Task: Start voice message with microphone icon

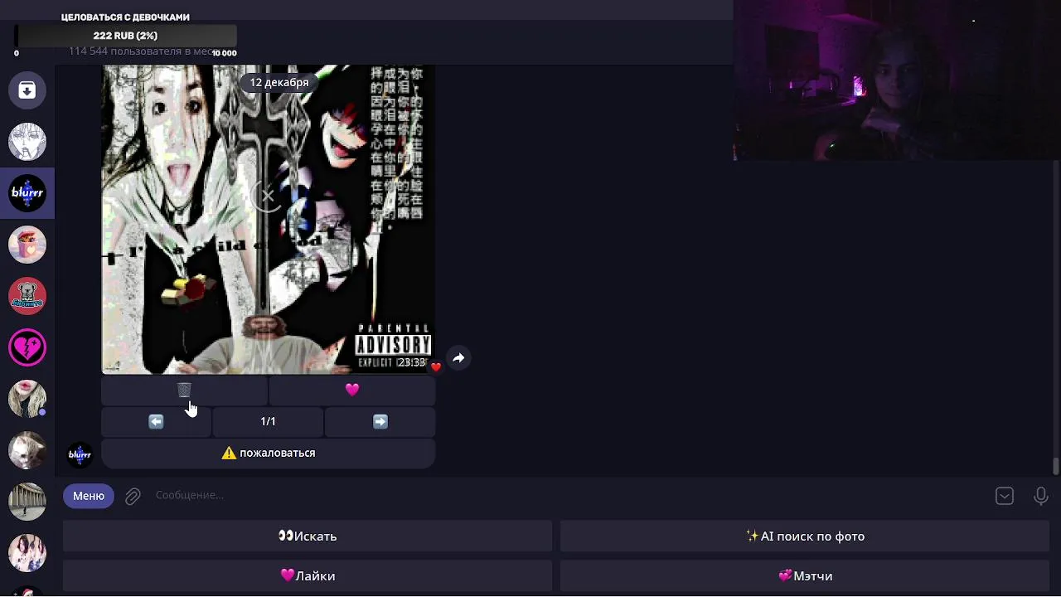Action: (1041, 496)
